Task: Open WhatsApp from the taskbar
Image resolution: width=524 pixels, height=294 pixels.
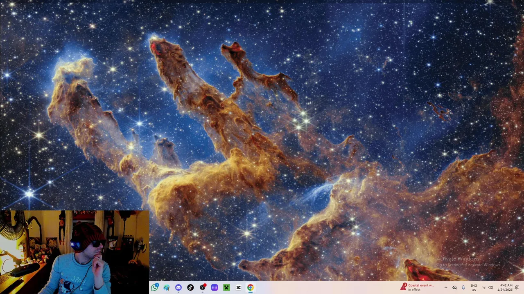Action: pyautogui.click(x=154, y=287)
